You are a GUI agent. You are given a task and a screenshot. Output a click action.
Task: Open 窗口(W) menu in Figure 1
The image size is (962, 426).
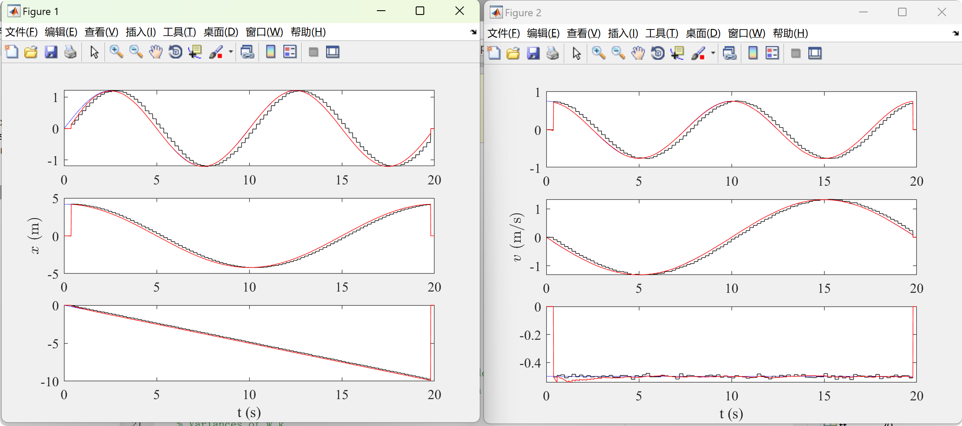pos(264,32)
